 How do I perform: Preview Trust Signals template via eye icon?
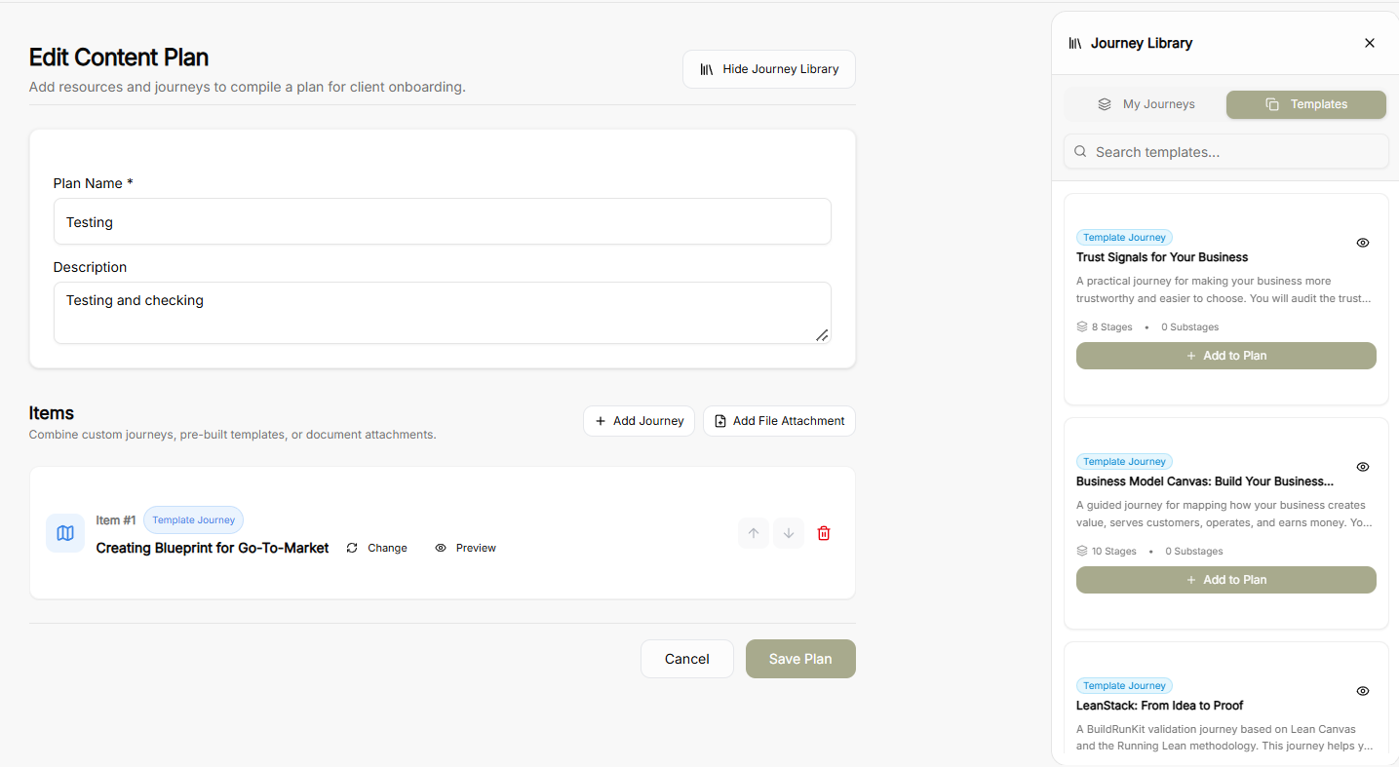tap(1363, 243)
